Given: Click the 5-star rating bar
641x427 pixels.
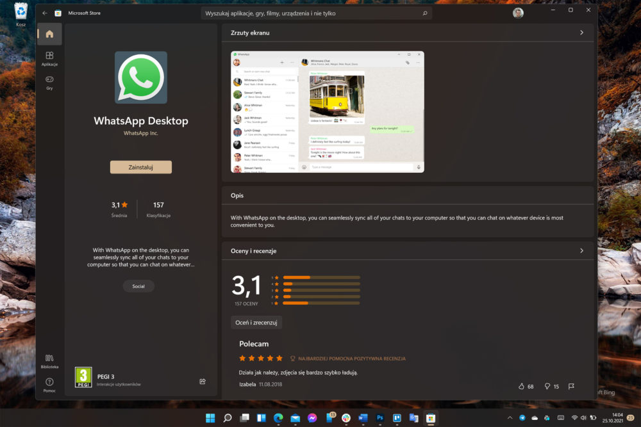Looking at the screenshot, I should [321, 278].
